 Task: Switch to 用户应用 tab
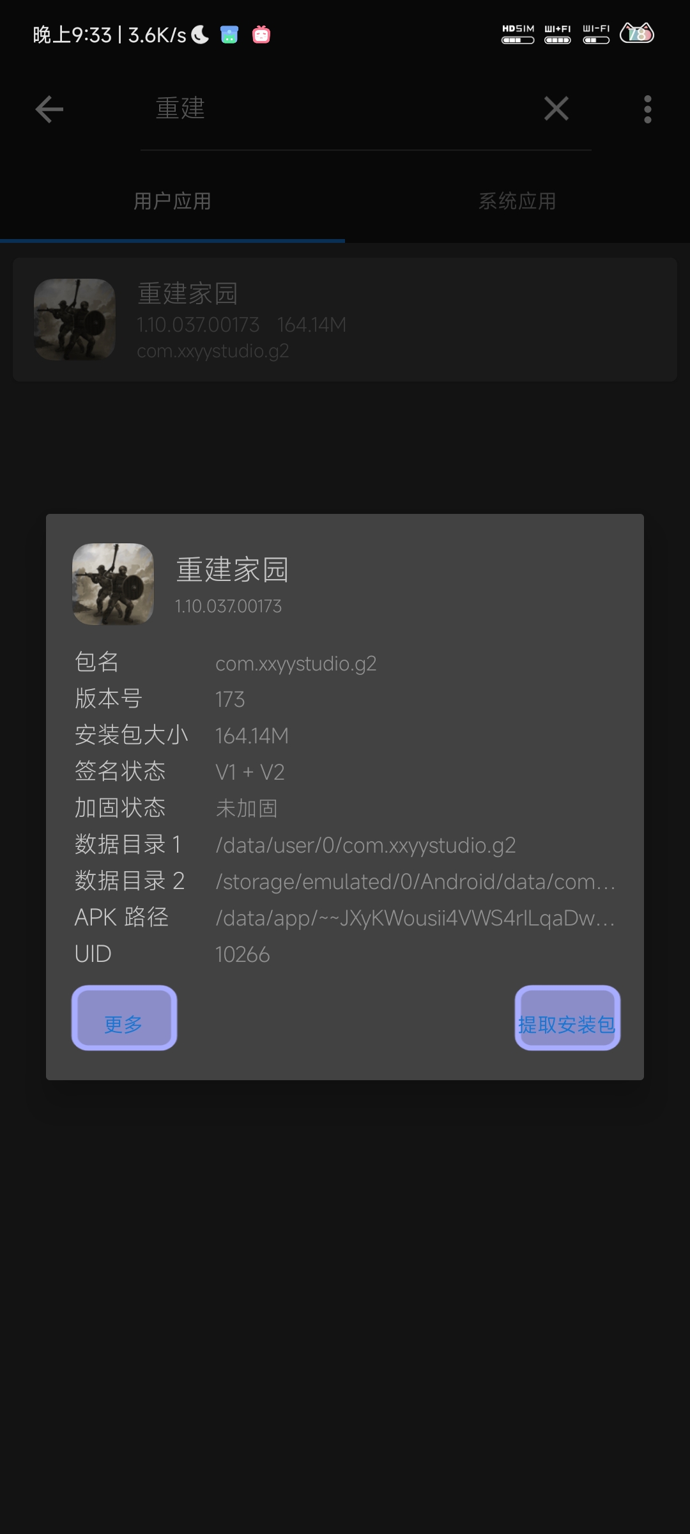pos(172,201)
